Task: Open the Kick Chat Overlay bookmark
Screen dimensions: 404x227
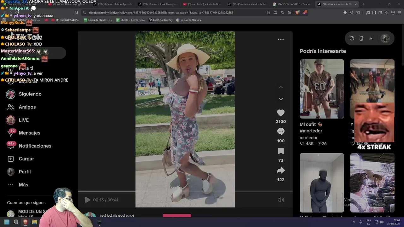Action: 161,20
